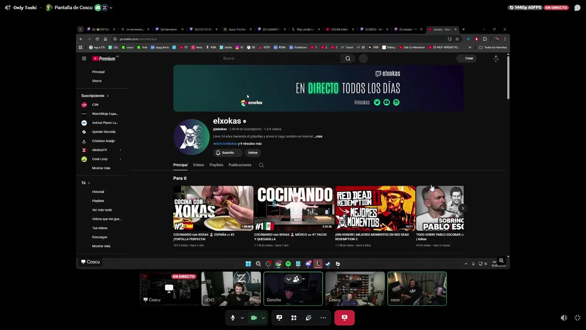This screenshot has height=330, width=586.
Task: Click the voice search microphone button
Action: pyautogui.click(x=363, y=58)
